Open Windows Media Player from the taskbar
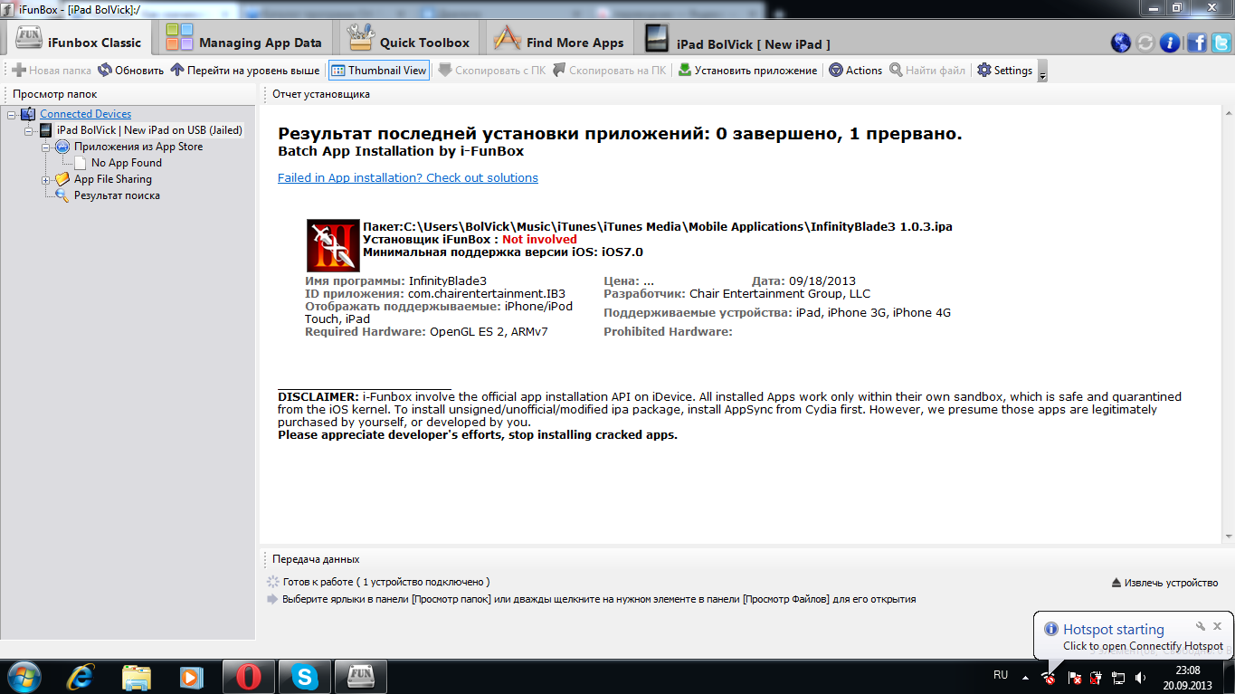 point(191,676)
